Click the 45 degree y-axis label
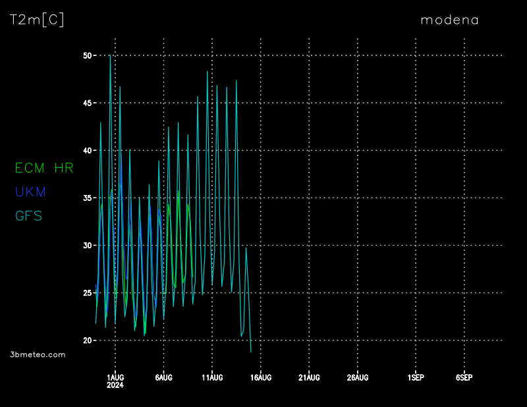 pos(87,103)
